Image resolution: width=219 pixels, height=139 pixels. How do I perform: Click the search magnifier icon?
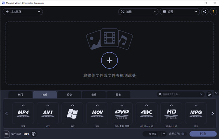(160, 94)
